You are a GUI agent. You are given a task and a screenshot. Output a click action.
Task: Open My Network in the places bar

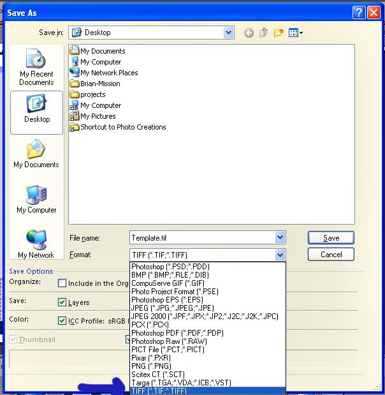click(x=36, y=244)
